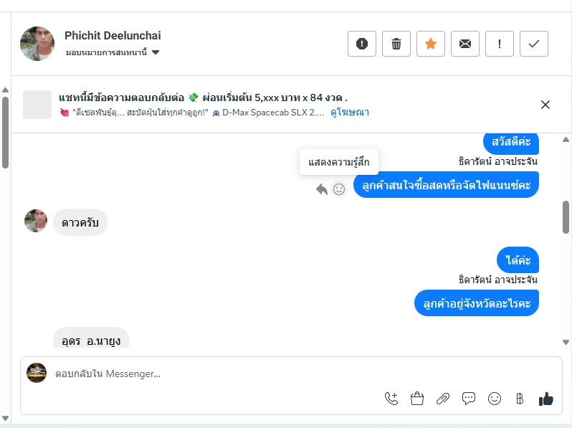Delete conversation using the trash icon

[396, 44]
